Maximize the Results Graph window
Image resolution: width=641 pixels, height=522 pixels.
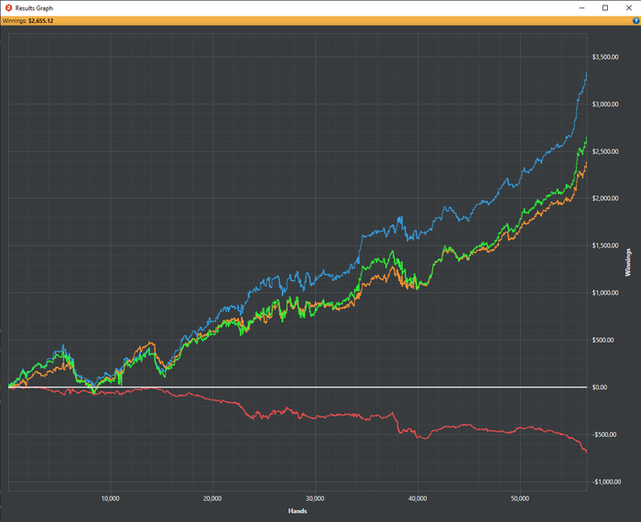pyautogui.click(x=605, y=7)
